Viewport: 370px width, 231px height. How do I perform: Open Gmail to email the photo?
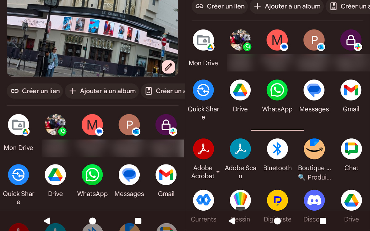[x=351, y=90]
